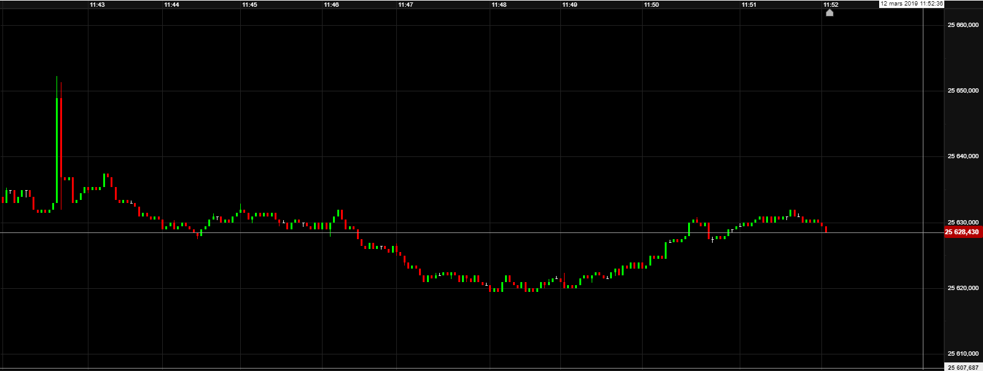983x371 pixels.
Task: Click the 11:52 time axis label
Action: pos(831,4)
